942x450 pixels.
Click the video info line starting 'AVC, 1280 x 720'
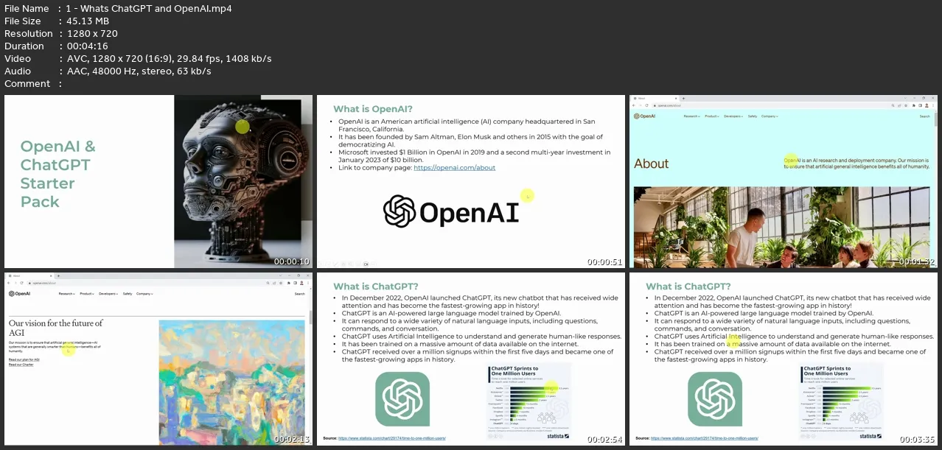click(x=168, y=59)
